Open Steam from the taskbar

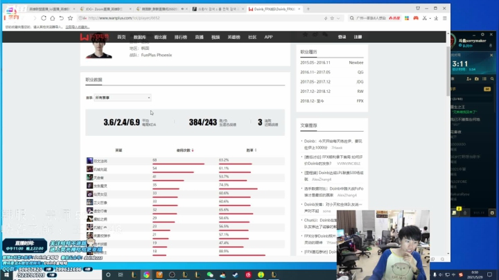pos(236,274)
